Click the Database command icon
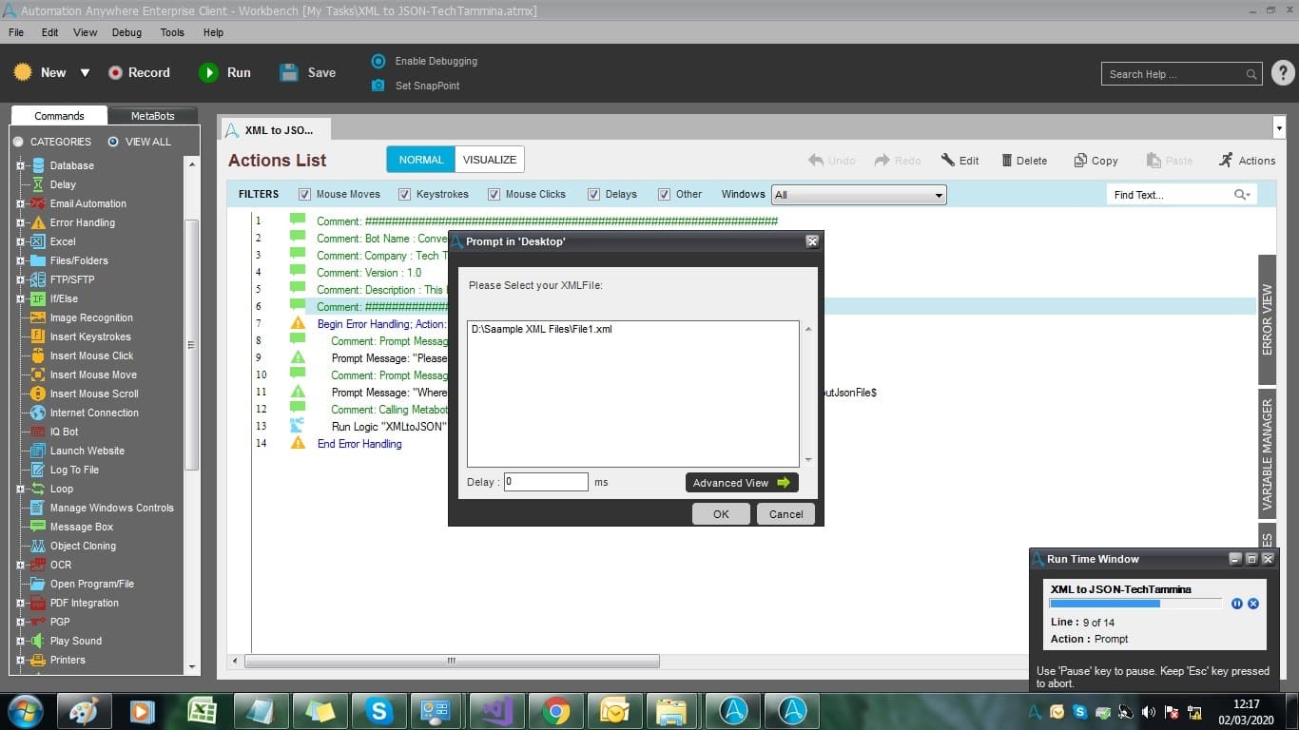The width and height of the screenshot is (1299, 730). [38, 165]
